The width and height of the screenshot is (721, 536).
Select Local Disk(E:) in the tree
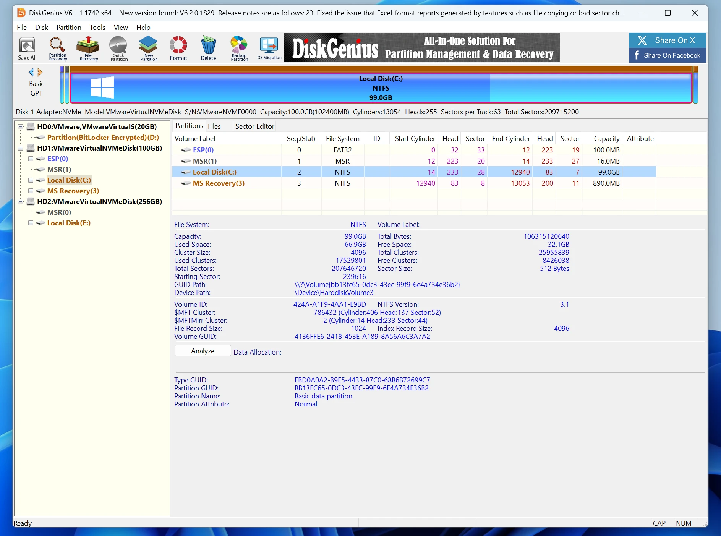pos(69,223)
